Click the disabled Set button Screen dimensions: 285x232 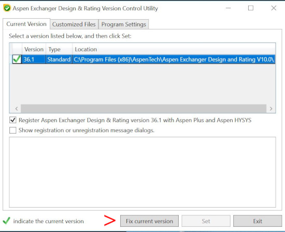tap(206, 221)
